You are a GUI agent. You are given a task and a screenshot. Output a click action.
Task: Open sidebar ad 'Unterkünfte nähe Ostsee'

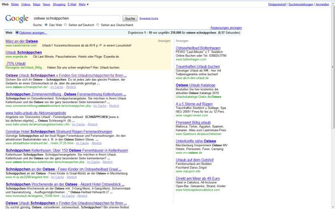(x=196, y=141)
